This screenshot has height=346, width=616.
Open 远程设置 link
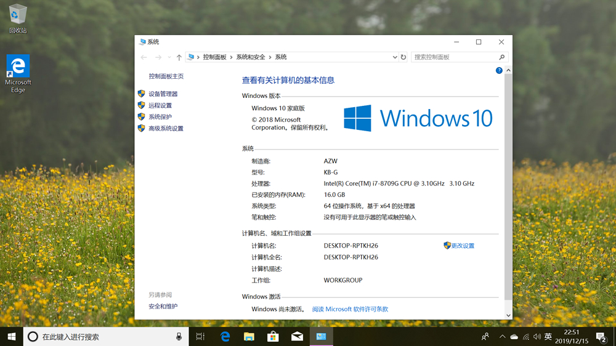[160, 105]
